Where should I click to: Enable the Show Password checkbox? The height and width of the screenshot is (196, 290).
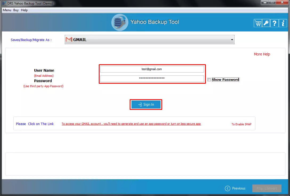click(x=209, y=80)
